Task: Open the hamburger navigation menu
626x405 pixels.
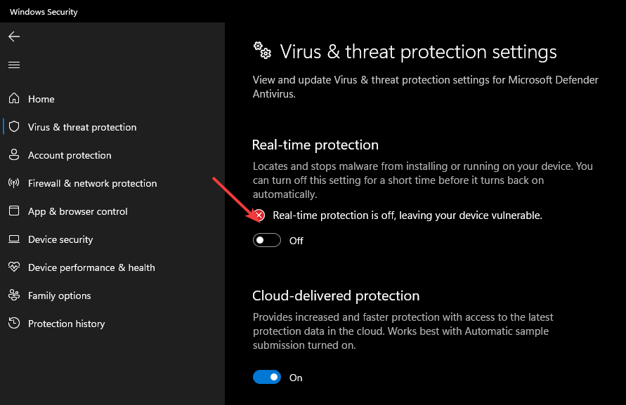Action: 14,65
